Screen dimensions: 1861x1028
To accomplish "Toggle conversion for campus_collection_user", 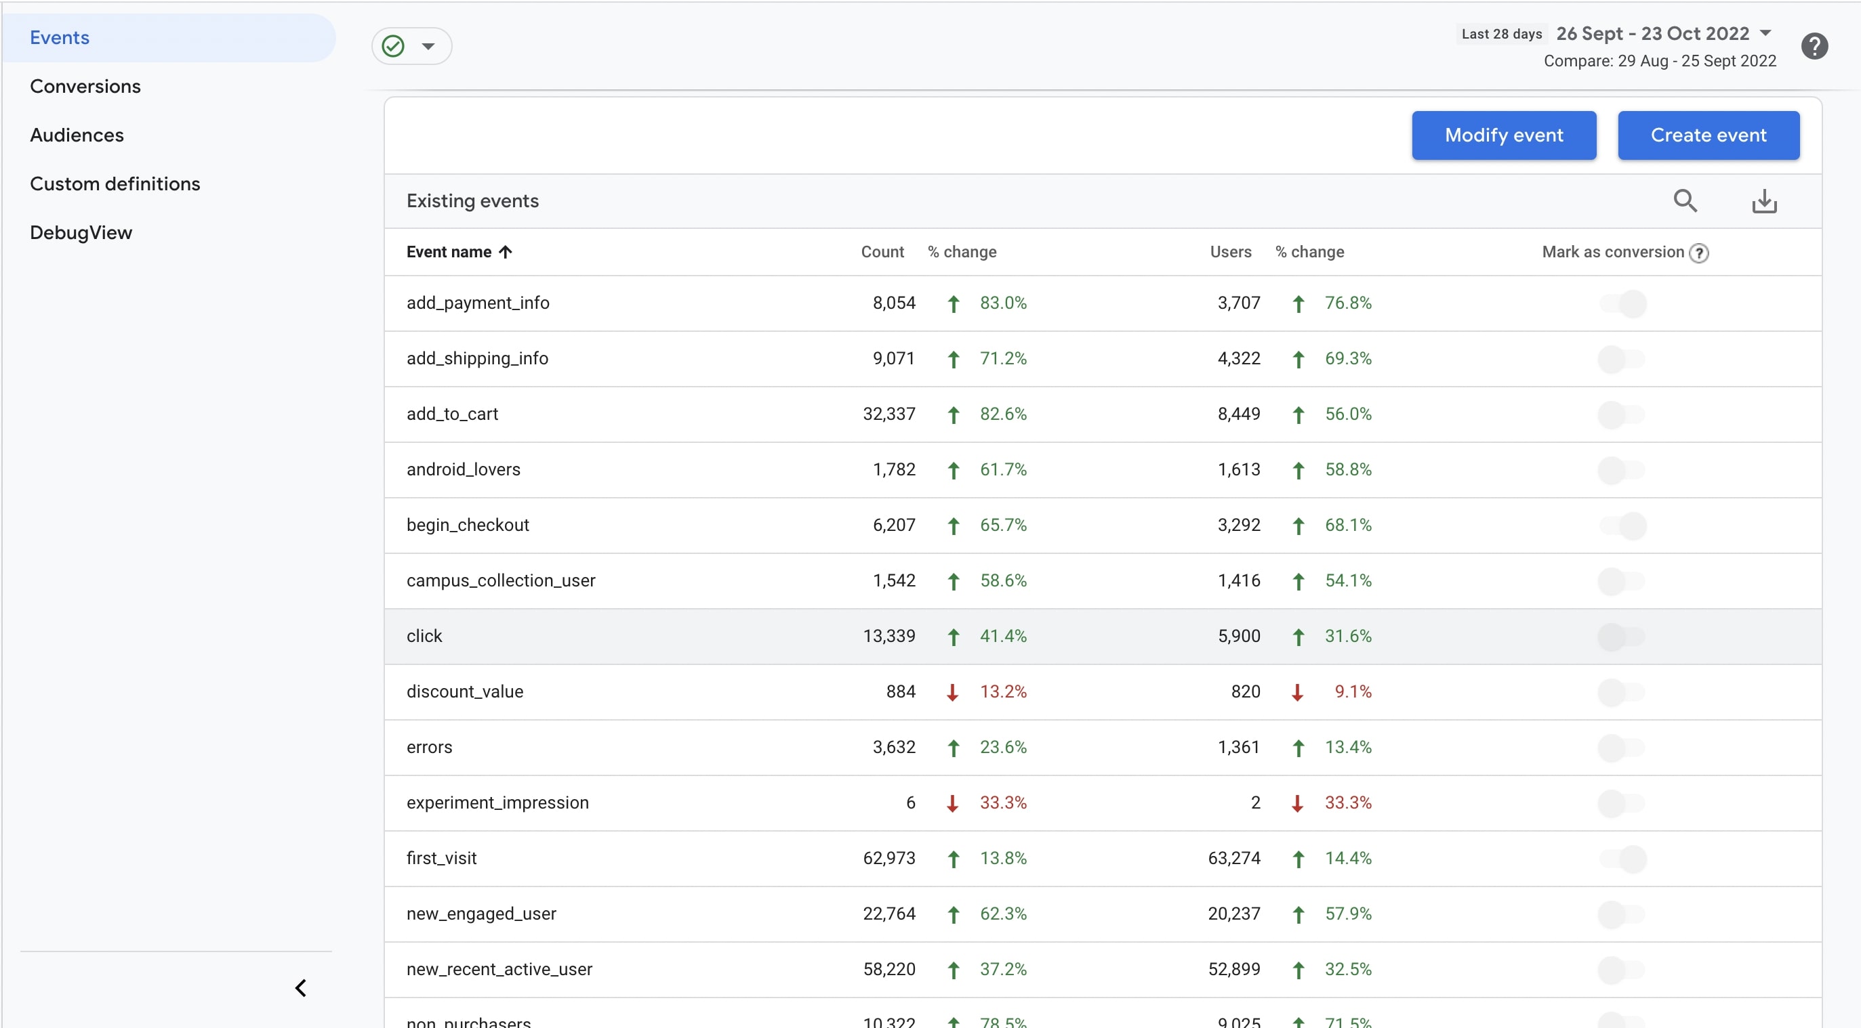I will click(1622, 581).
